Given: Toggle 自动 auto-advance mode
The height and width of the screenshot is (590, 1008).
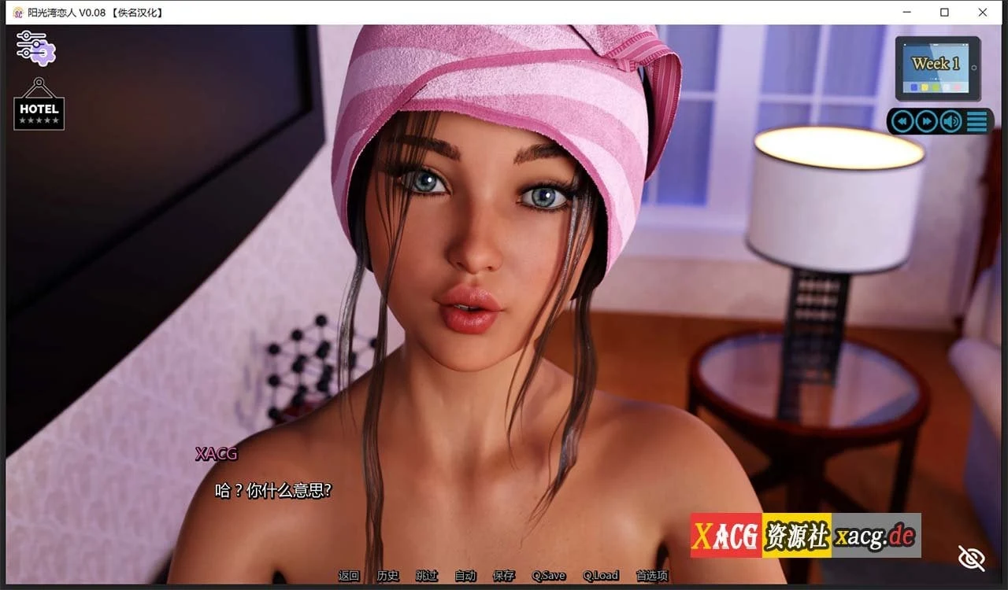Looking at the screenshot, I should [465, 576].
